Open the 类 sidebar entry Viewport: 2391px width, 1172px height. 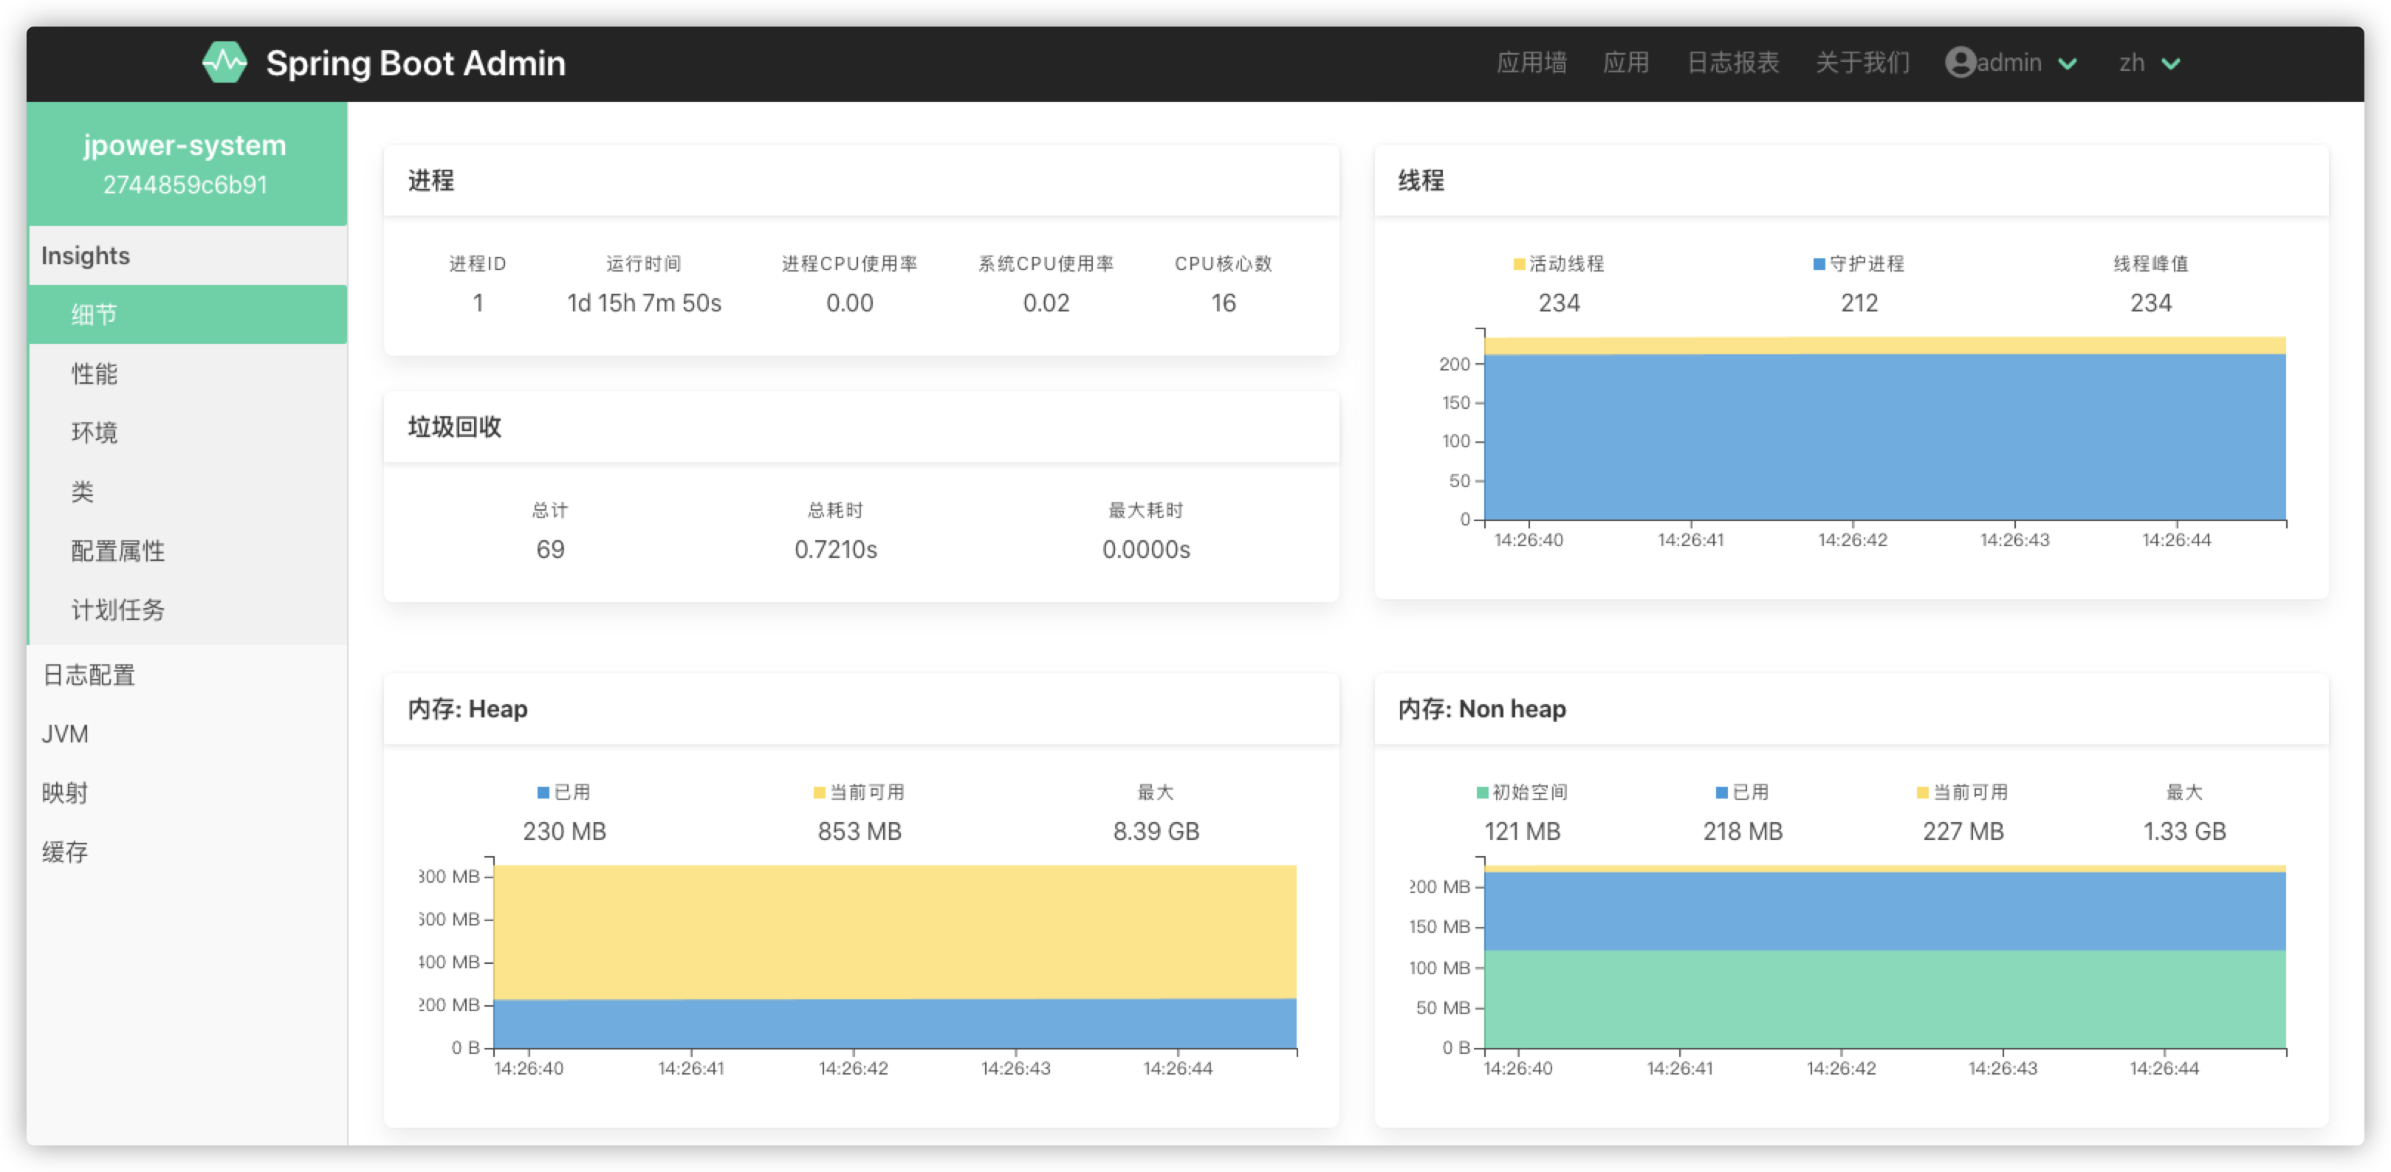pos(187,491)
